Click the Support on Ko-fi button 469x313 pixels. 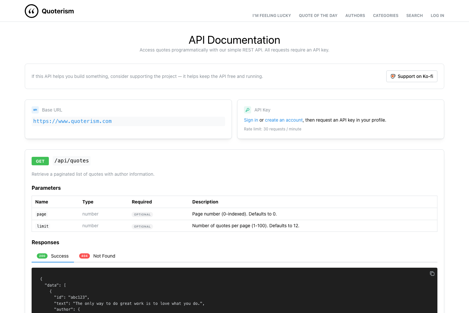click(x=412, y=76)
